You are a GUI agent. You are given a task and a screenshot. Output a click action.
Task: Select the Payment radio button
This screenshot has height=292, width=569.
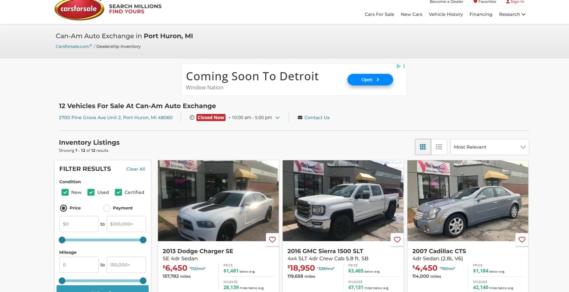tap(107, 208)
